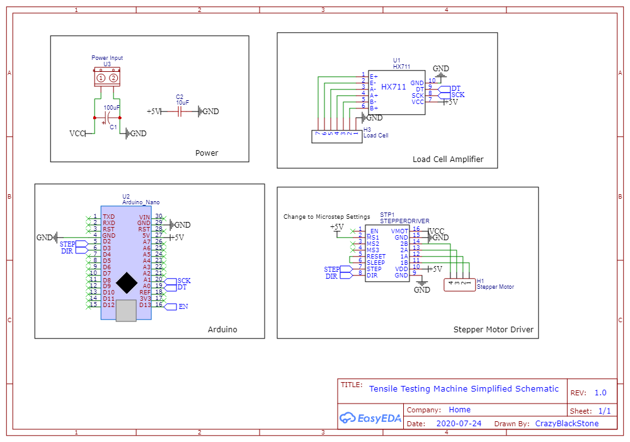
Task: Select the stepper driver STP1 chip body
Action: (387, 253)
